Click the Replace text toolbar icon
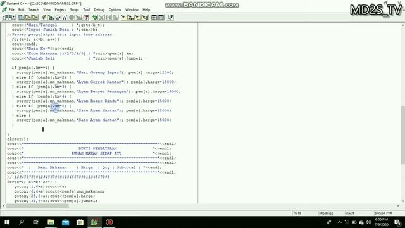Image resolution: width=405 pixels, height=228 pixels. tap(131, 18)
